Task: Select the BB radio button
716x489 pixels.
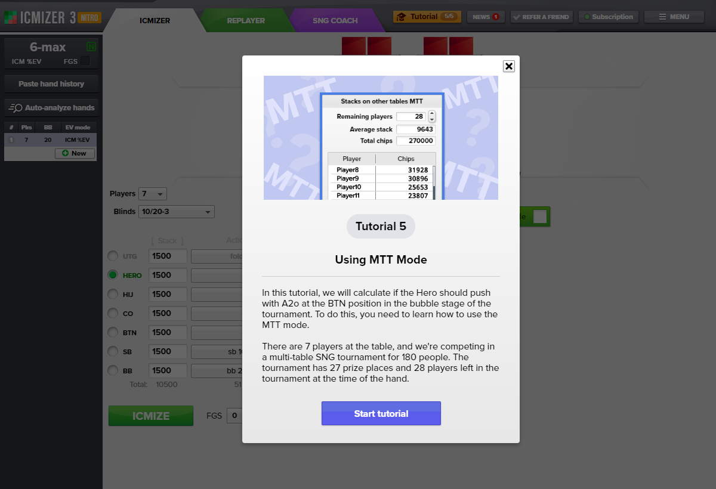Action: click(x=113, y=370)
